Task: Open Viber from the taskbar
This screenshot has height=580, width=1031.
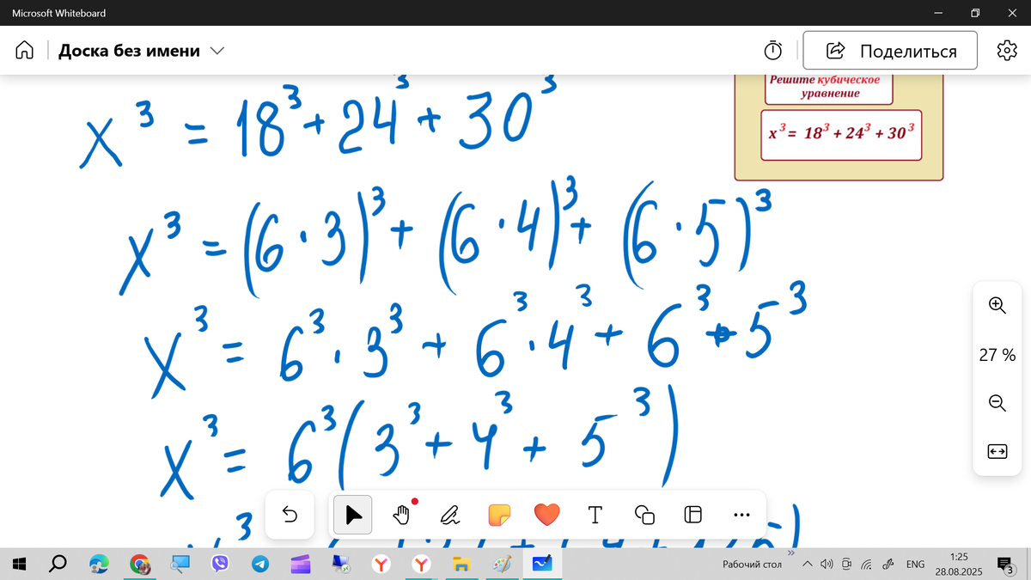Action: pyautogui.click(x=220, y=564)
